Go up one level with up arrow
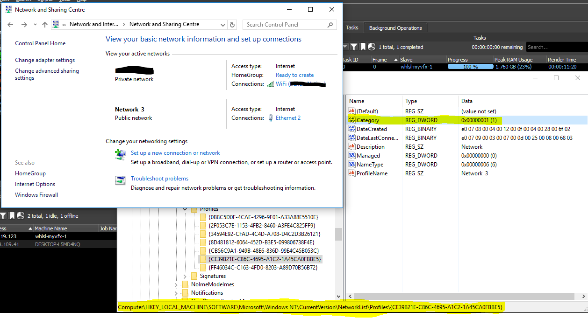This screenshot has width=588, height=318. [x=45, y=25]
